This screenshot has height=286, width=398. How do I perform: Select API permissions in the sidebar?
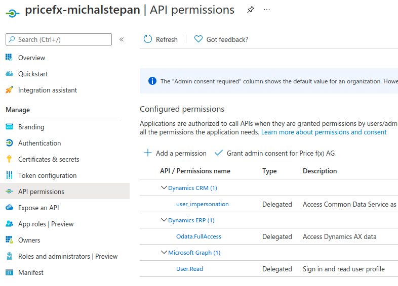pyautogui.click(x=65, y=192)
